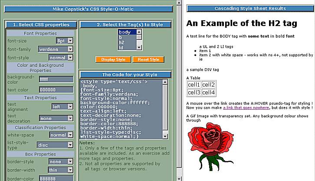The width and height of the screenshot is (315, 181).
Task: Click the background-color input field
Action: [56, 79]
